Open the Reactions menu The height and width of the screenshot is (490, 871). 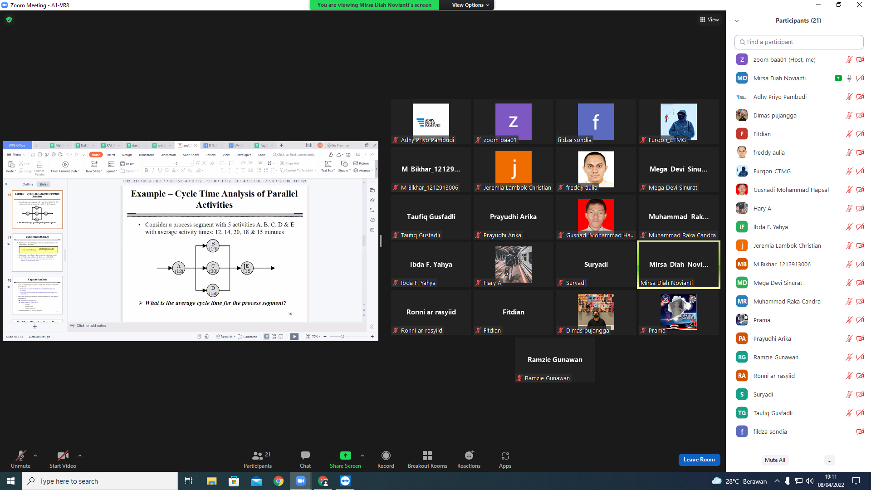(x=469, y=459)
